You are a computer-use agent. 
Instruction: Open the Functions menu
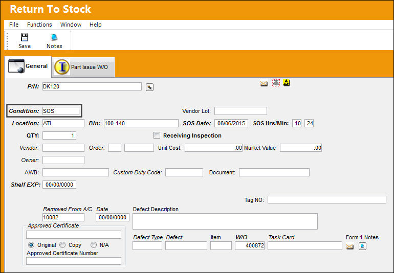tap(39, 25)
